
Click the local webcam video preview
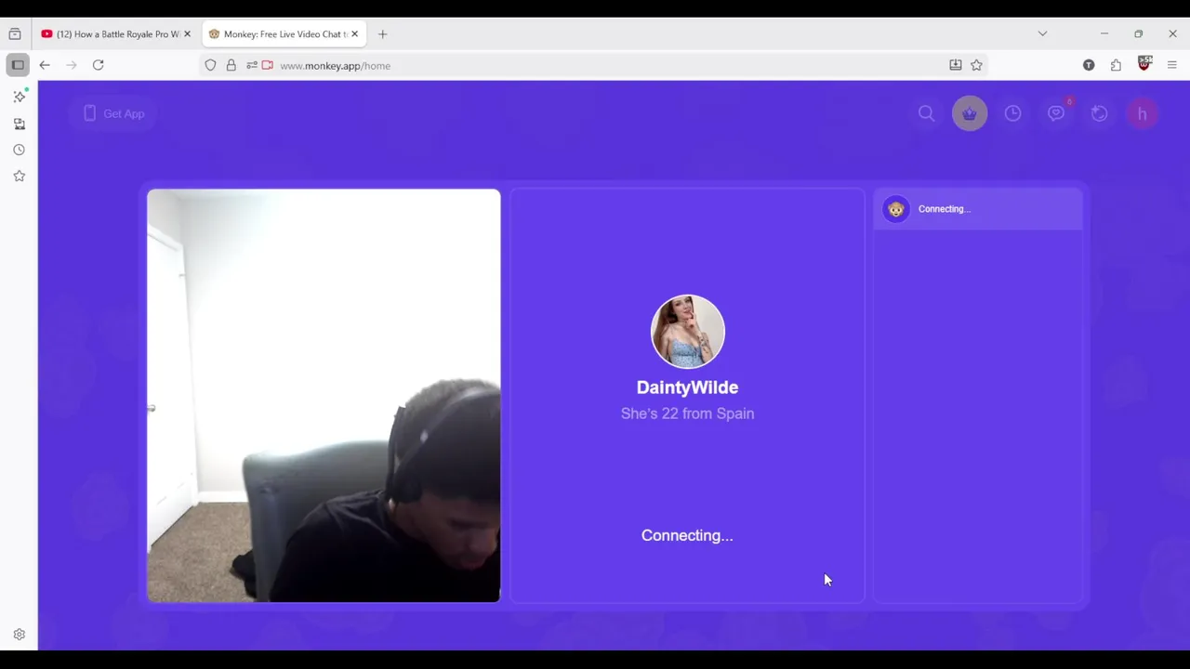(x=324, y=396)
